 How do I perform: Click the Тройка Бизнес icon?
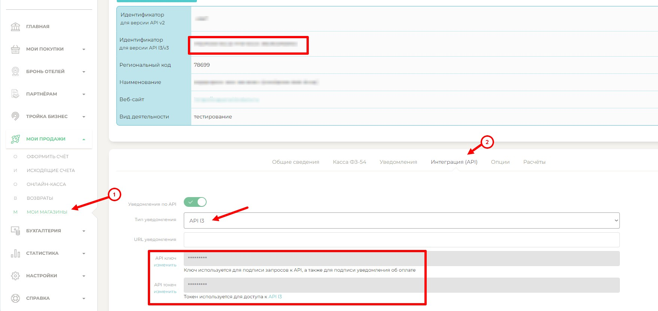pyautogui.click(x=15, y=117)
